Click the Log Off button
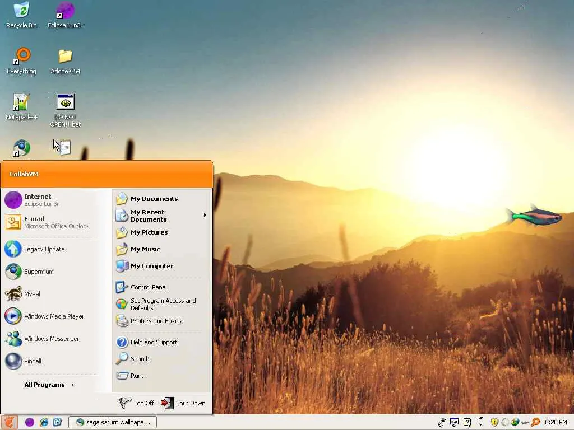Viewport: 574px width, 430px height. [x=137, y=403]
